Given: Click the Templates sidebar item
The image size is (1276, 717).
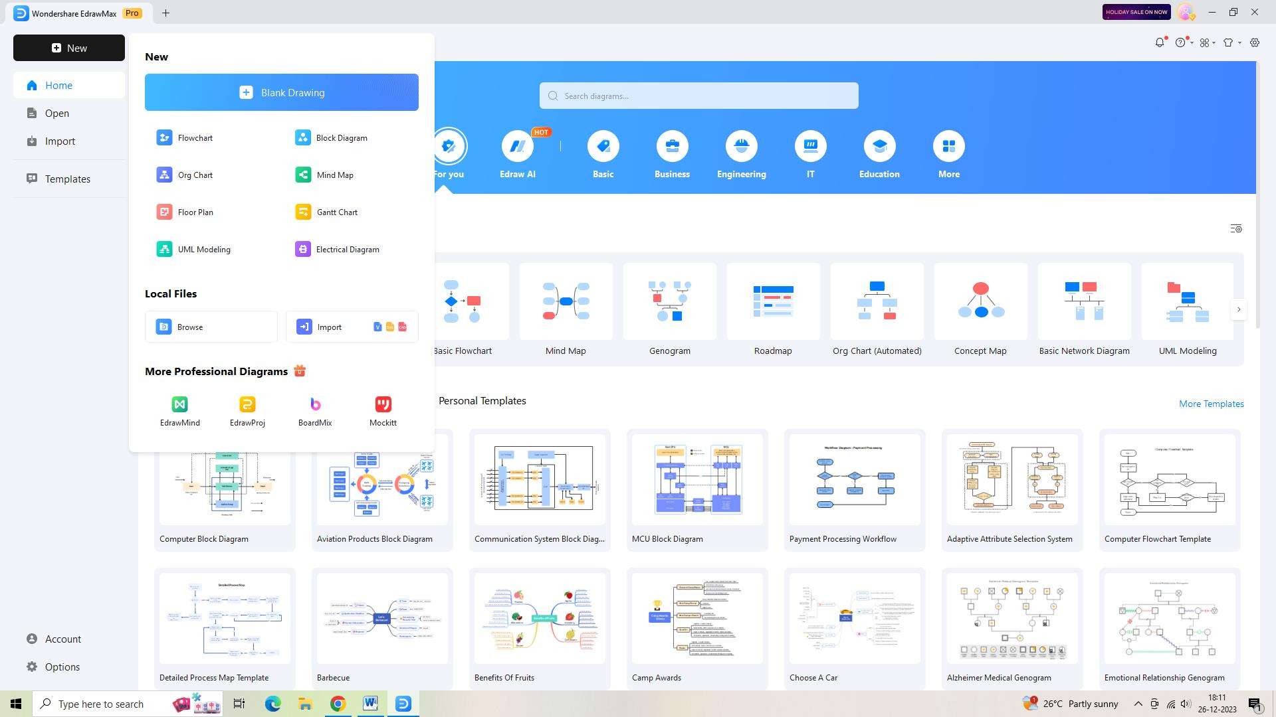Looking at the screenshot, I should (68, 179).
